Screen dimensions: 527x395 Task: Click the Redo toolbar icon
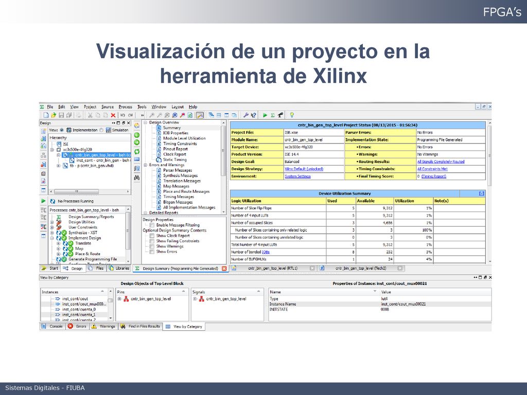[130, 115]
